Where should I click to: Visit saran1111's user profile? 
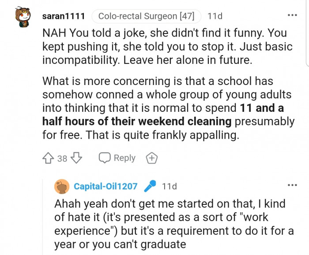(64, 16)
